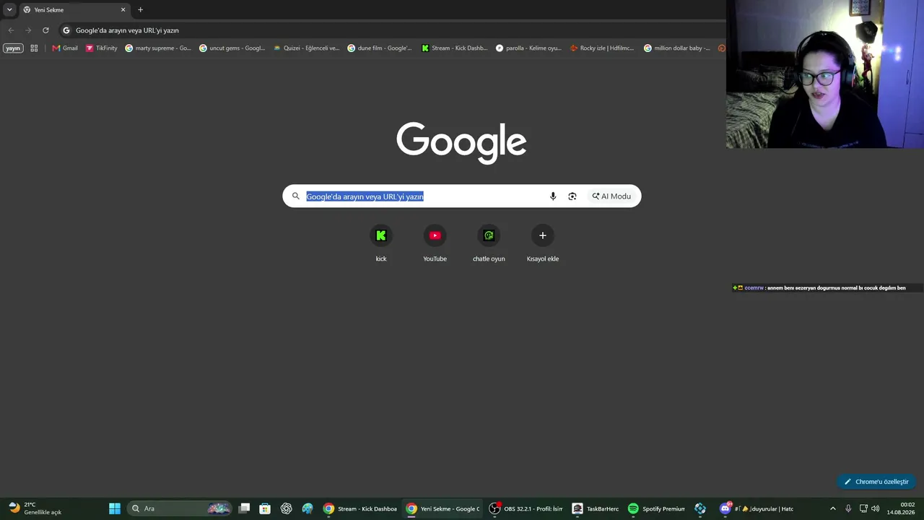Open TaskBarHero from the taskbar
Image resolution: width=924 pixels, height=520 pixels.
click(x=596, y=508)
